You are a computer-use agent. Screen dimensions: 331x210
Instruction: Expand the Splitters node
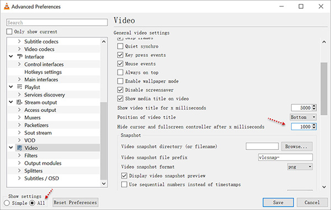pos(19,170)
